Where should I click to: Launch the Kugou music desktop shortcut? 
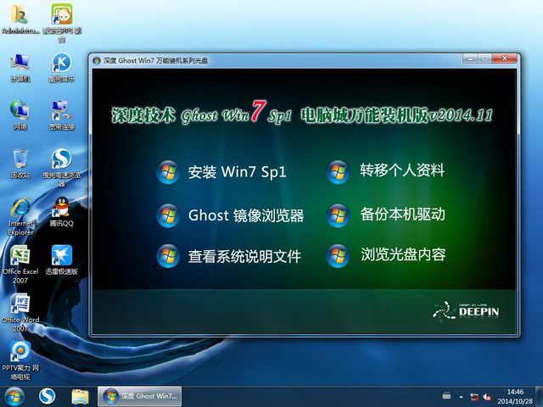click(x=62, y=68)
